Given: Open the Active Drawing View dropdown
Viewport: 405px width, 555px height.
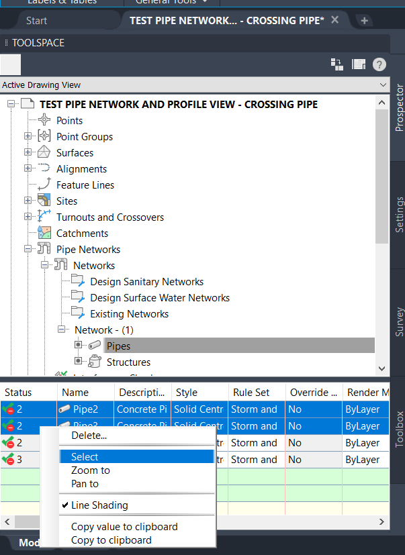Looking at the screenshot, I should click(x=383, y=85).
